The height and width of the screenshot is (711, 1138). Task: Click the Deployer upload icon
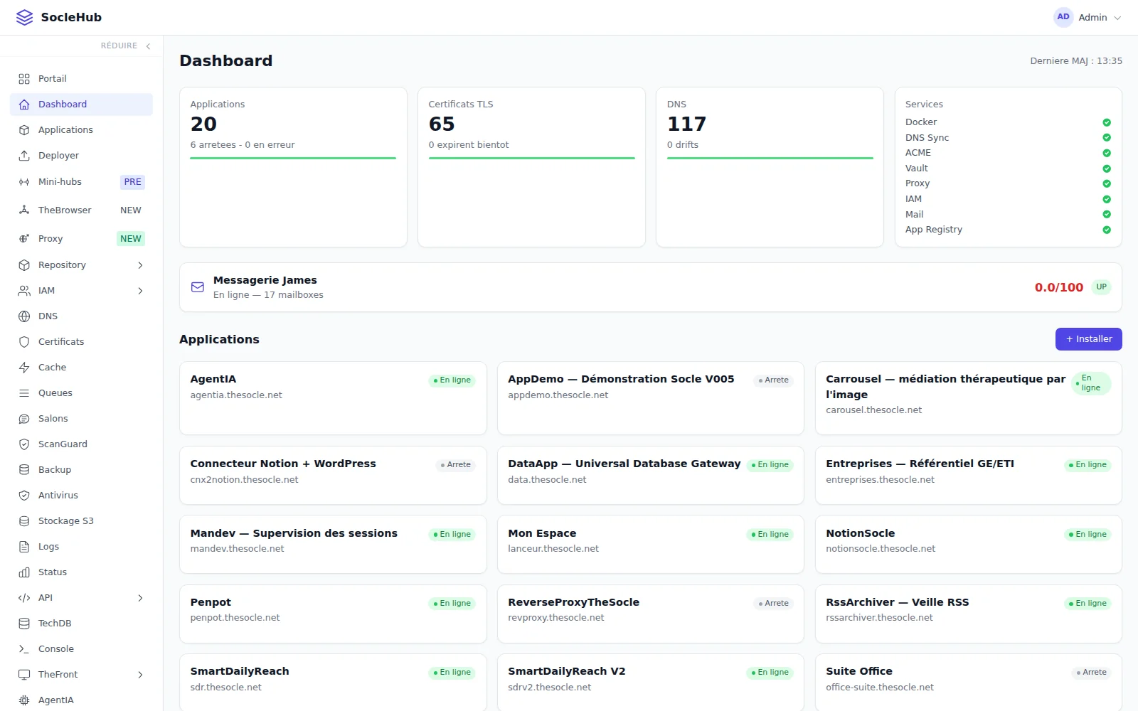point(24,156)
